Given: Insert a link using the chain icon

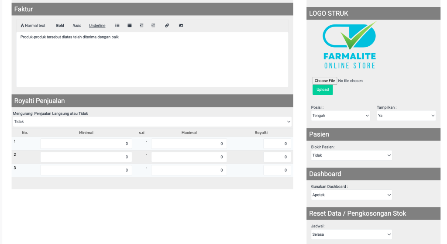Looking at the screenshot, I should click(x=167, y=26).
